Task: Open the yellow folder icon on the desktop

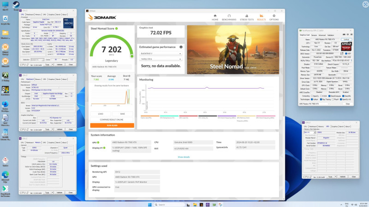Action: coord(5,33)
